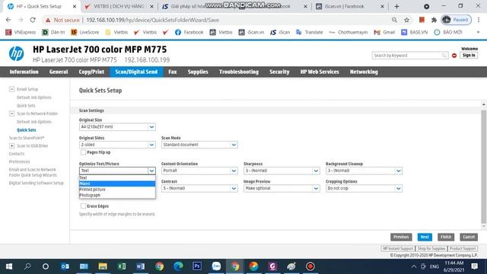Open the Original Size dropdown
This screenshot has height=274, width=487.
(x=117, y=127)
